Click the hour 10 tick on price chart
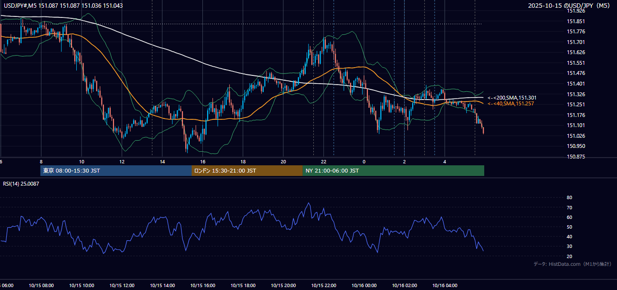The image size is (617, 290). click(x=82, y=161)
